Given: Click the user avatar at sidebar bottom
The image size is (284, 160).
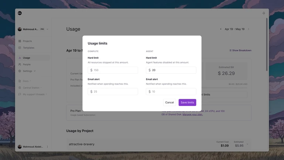Looking at the screenshot, I should (x=20, y=147).
